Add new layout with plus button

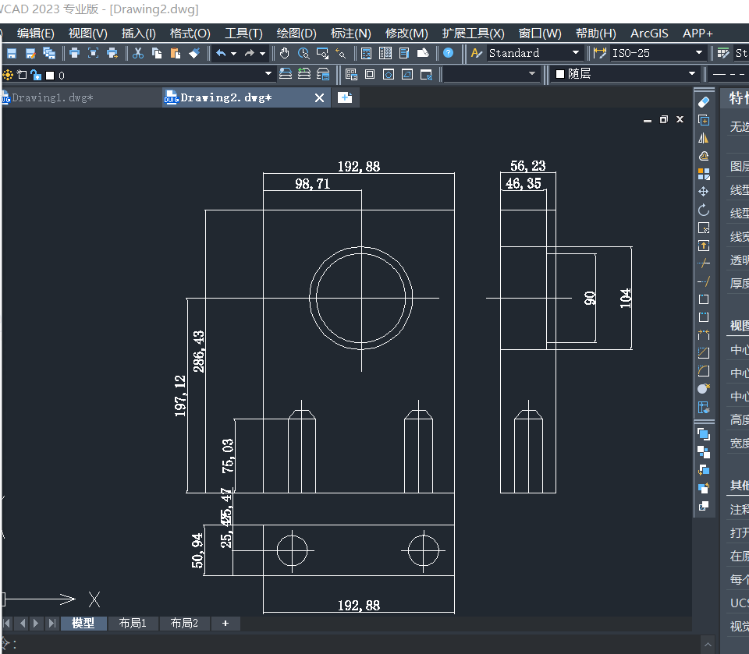click(x=225, y=623)
